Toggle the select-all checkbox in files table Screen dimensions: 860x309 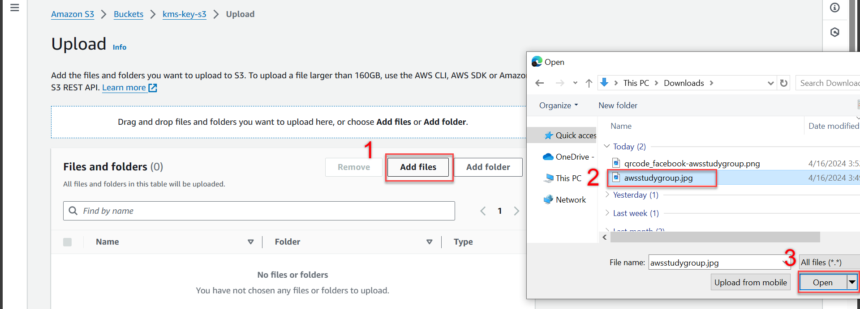68,242
